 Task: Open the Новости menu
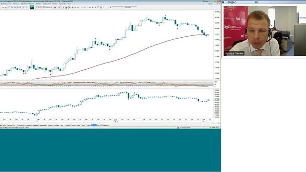pos(31,4)
